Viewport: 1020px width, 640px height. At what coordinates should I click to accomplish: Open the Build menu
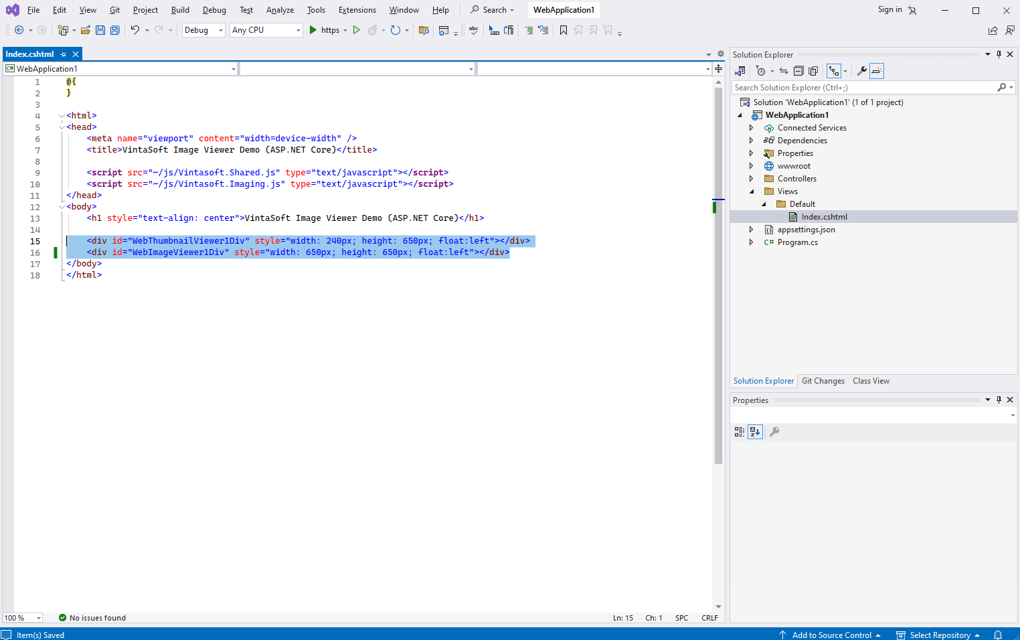180,10
